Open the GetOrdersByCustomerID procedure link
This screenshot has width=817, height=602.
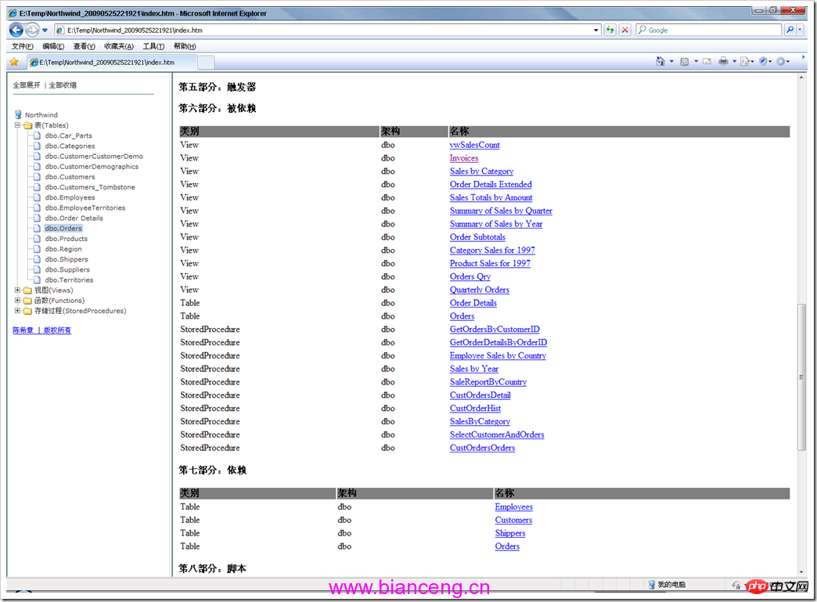pyautogui.click(x=495, y=329)
